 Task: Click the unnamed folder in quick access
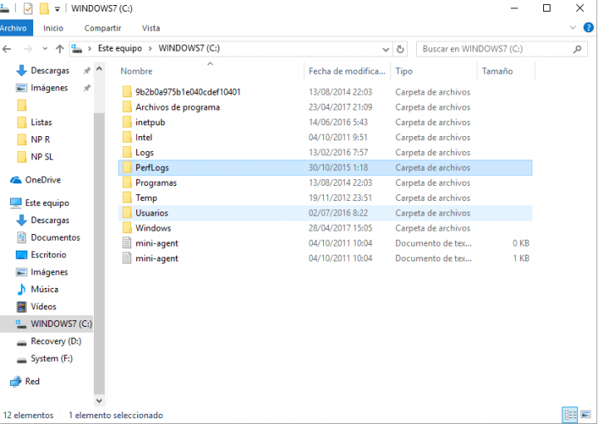pos(22,105)
